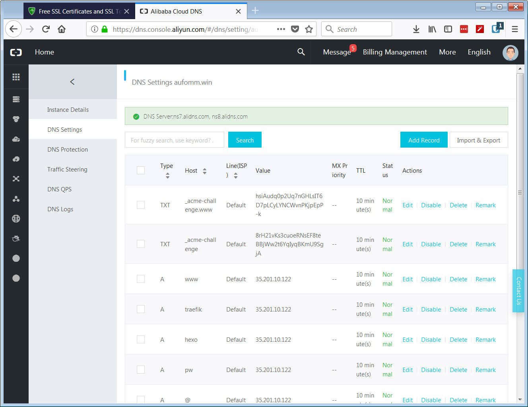
Task: Open DNS Protection in side menu
Action: [x=68, y=150]
